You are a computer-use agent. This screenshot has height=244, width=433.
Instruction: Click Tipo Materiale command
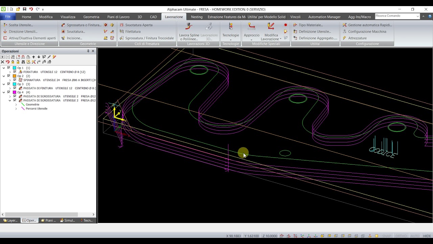click(x=308, y=25)
